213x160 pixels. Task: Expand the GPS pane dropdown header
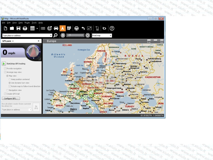pos(8,41)
